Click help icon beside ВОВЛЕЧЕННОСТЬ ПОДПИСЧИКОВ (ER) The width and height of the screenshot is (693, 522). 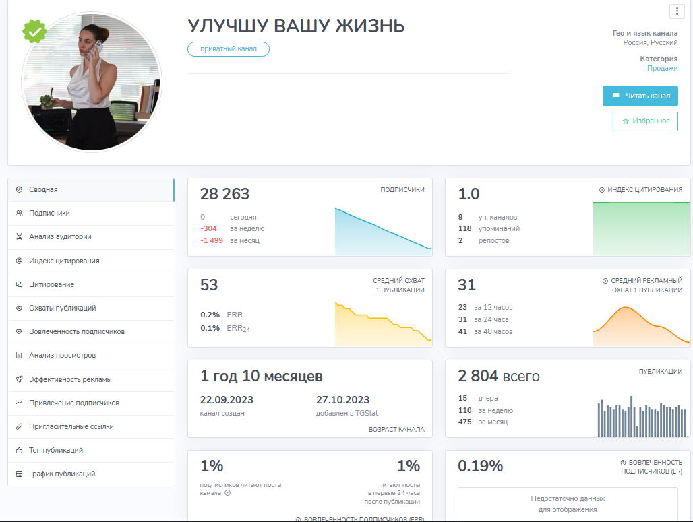623,462
